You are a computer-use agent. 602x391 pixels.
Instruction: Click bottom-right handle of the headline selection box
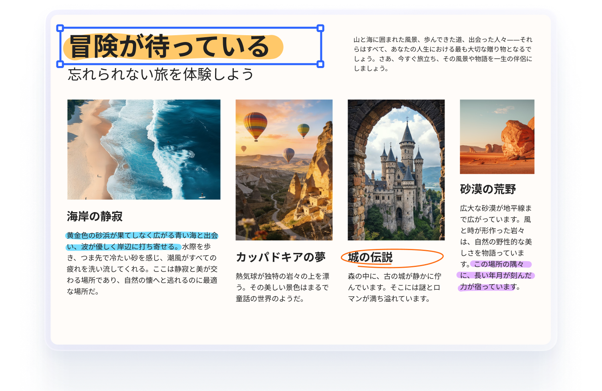[x=320, y=64]
